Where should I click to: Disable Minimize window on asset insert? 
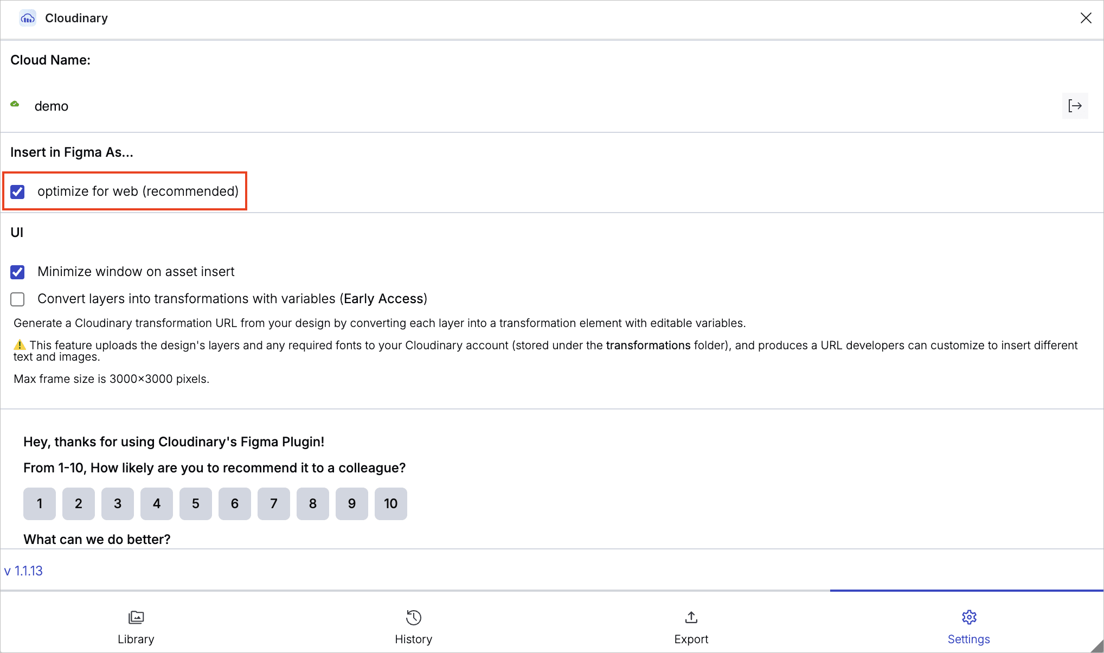[18, 272]
